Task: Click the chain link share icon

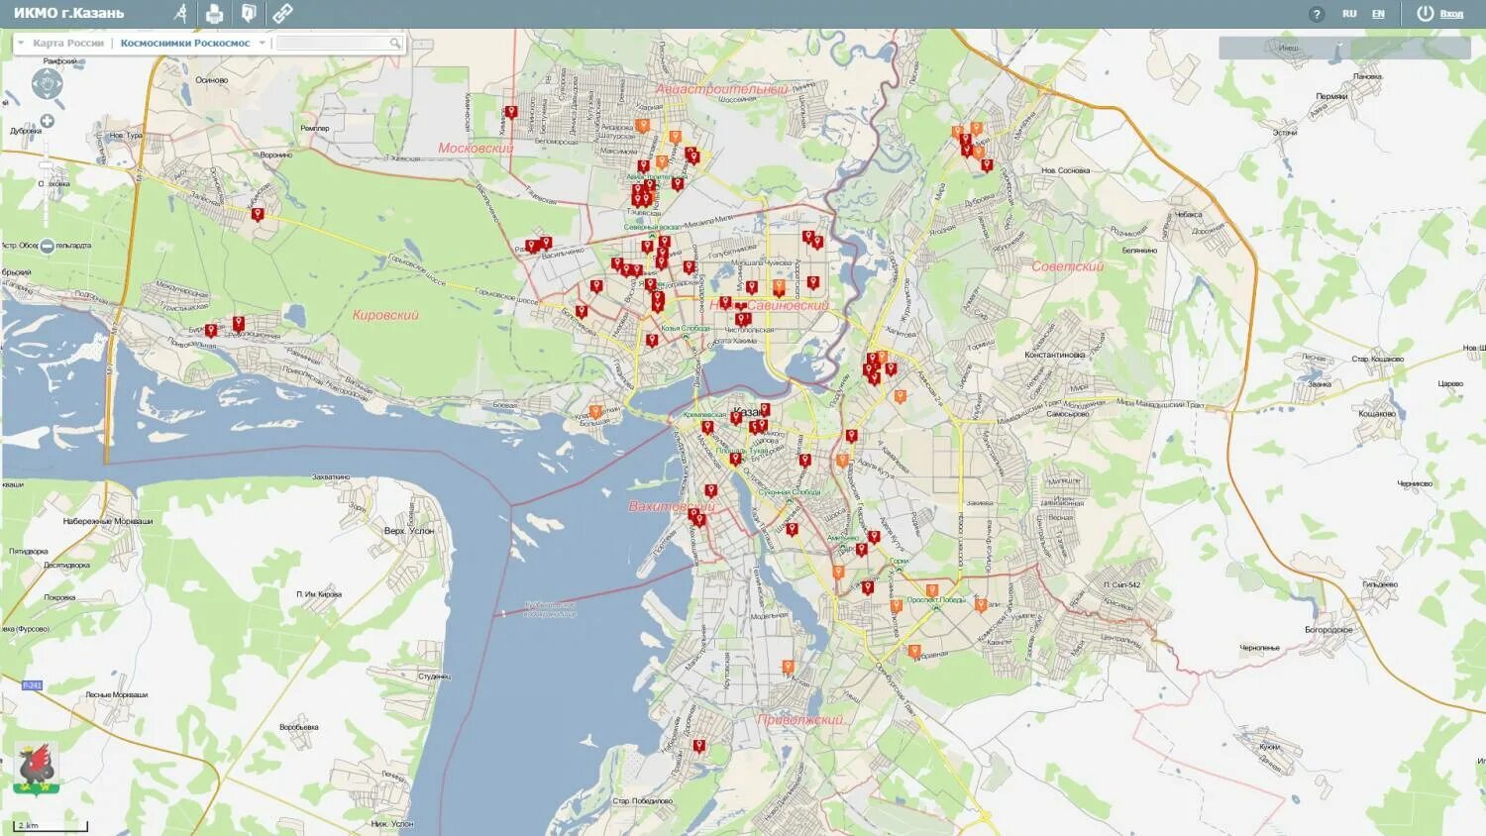Action: (282, 13)
